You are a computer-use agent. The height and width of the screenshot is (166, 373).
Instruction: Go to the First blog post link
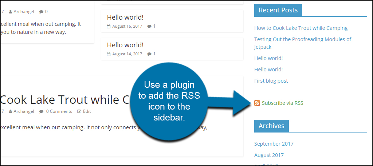[271, 80]
